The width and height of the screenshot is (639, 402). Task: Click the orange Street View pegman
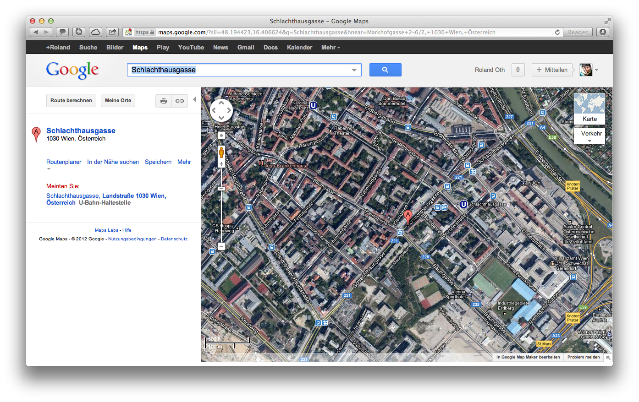(221, 152)
